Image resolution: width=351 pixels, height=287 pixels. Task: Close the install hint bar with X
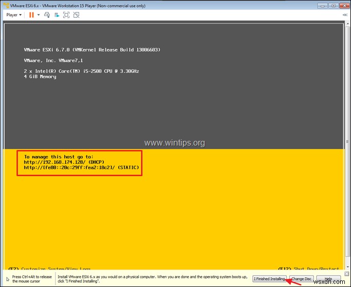[347, 274]
